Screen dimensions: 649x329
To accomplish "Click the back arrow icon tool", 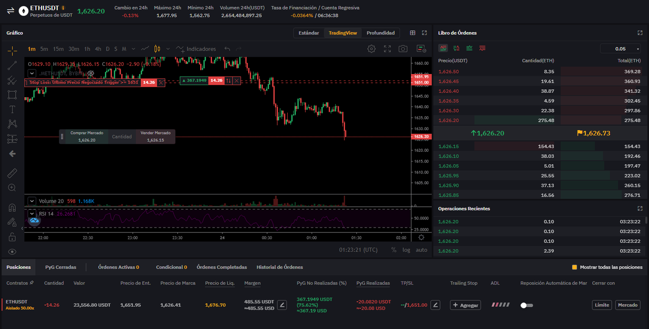I will tap(12, 153).
